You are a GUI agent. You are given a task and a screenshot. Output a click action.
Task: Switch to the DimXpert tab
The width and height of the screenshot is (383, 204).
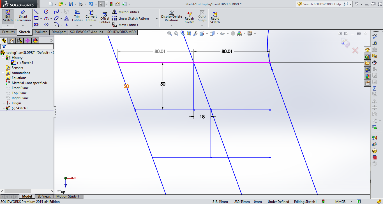click(59, 32)
